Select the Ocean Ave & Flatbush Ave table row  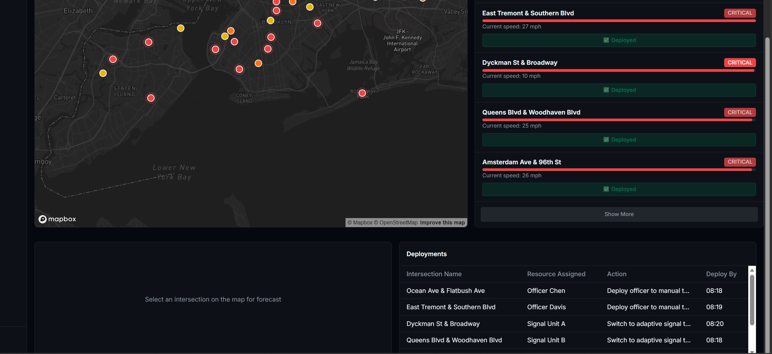click(574, 291)
